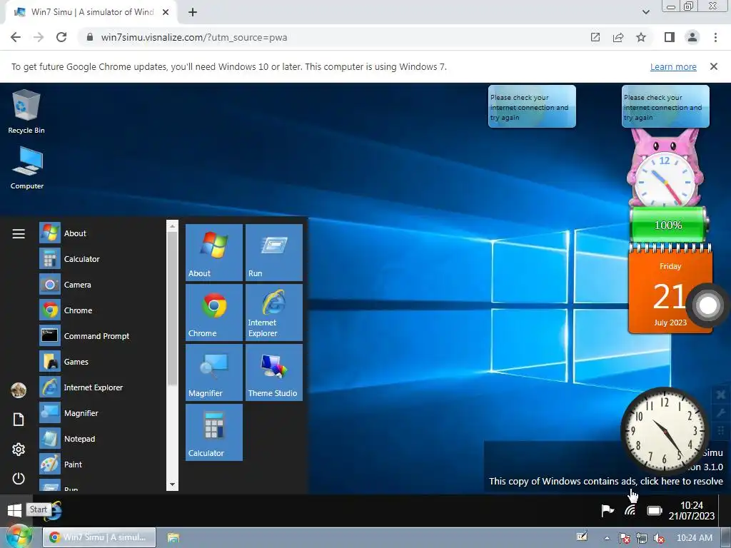Viewport: 731px width, 548px height.
Task: Click the host Action Center flag icon
Action: click(625, 538)
